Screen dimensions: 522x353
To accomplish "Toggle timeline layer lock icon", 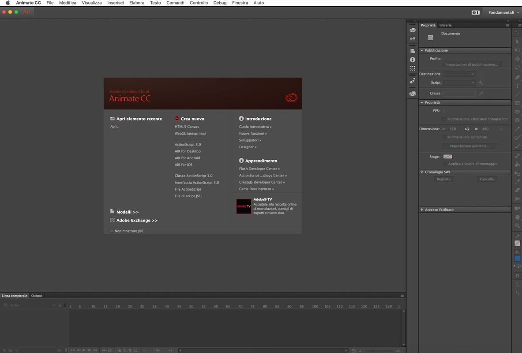I will pyautogui.click(x=60, y=305).
